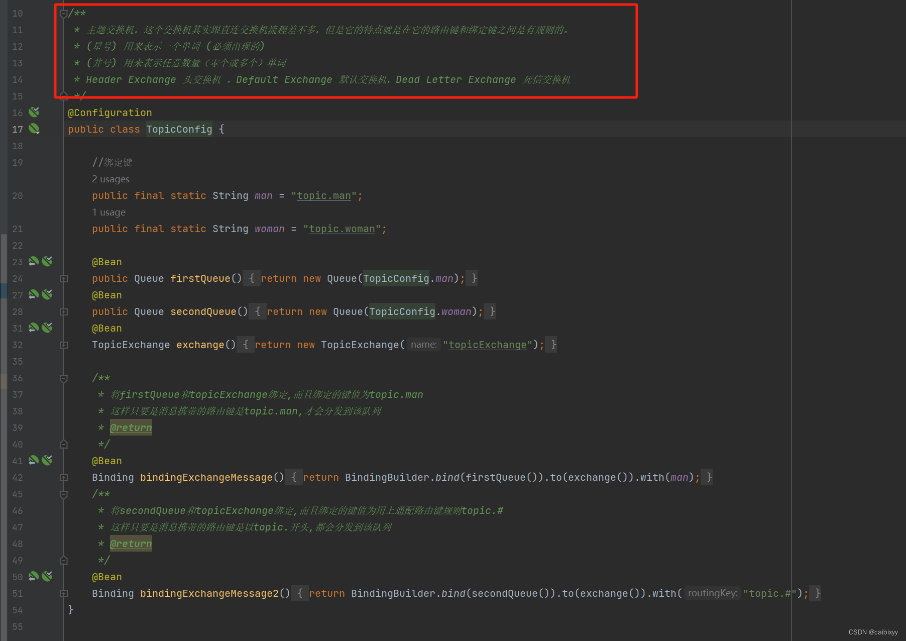The height and width of the screenshot is (641, 906).
Task: Click the bindingExchangeMessage2 method name on line 51
Action: tap(209, 593)
